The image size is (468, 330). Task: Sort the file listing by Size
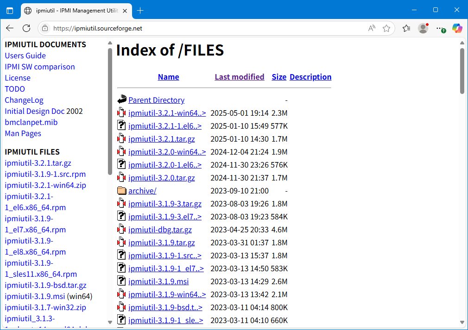[x=279, y=77]
